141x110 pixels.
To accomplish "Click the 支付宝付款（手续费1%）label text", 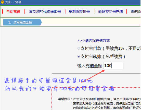I will point(111,48).
